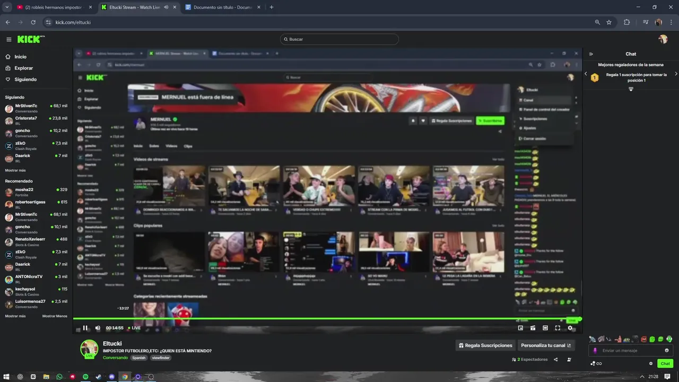Open stream player settings gear
Viewport: 679px width, 382px height.
coord(570,328)
